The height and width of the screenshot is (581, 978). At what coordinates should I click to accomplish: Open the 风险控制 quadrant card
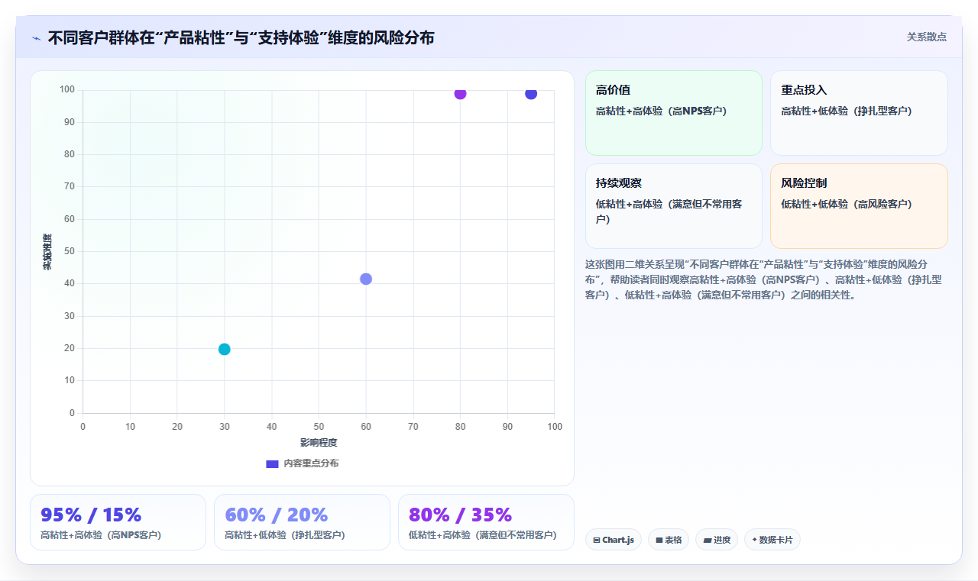click(859, 206)
